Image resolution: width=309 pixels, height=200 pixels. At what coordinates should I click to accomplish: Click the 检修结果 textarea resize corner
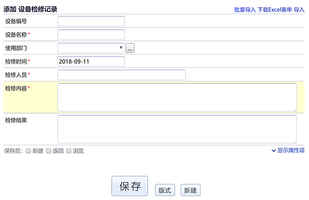point(295,141)
